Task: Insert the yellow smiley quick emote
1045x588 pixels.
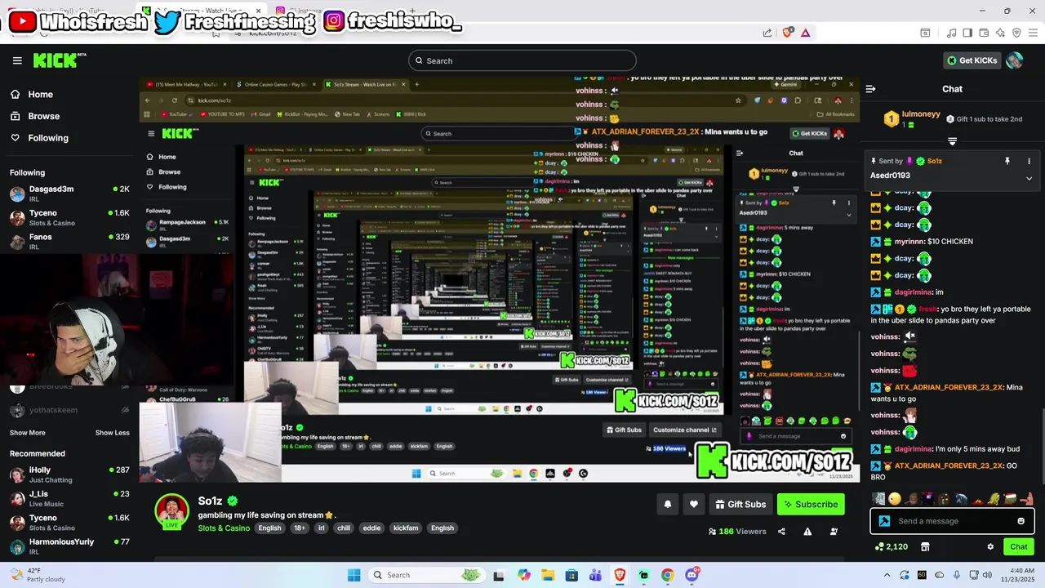Action: pyautogui.click(x=895, y=499)
